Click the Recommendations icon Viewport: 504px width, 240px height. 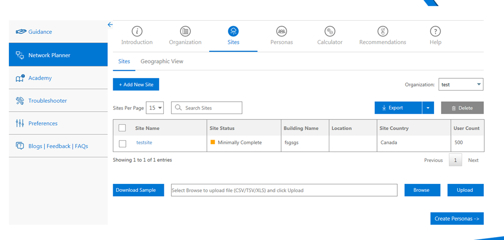coord(382,31)
